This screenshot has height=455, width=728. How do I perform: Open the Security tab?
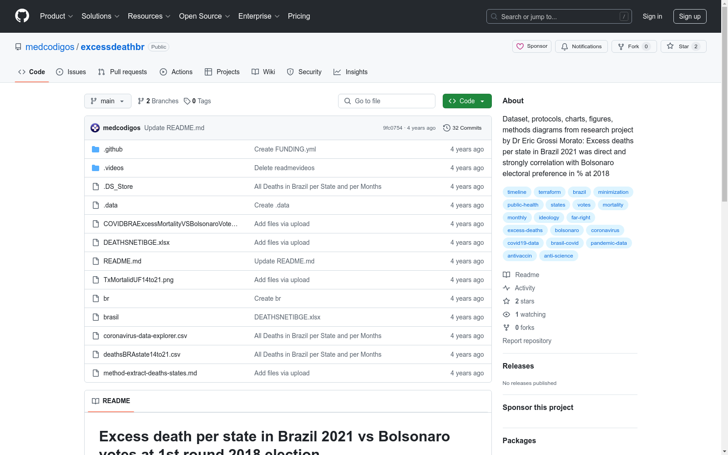pyautogui.click(x=304, y=72)
